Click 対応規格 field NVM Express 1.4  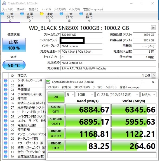coord(108,63)
